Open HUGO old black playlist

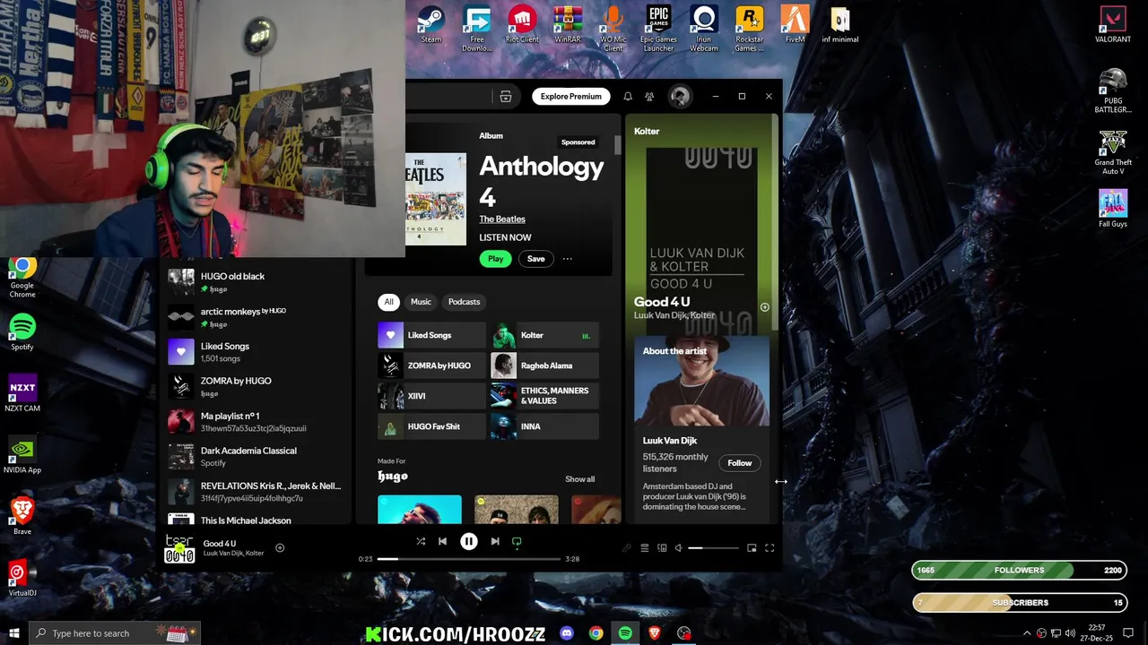257,282
